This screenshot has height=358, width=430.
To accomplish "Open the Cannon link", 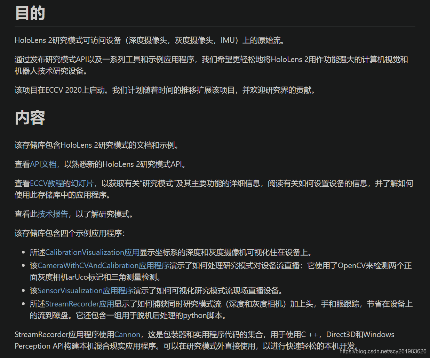I will 127,334.
